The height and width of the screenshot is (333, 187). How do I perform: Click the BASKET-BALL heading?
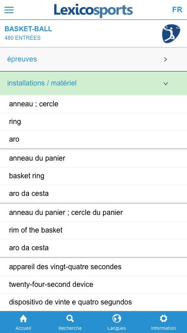(x=28, y=29)
